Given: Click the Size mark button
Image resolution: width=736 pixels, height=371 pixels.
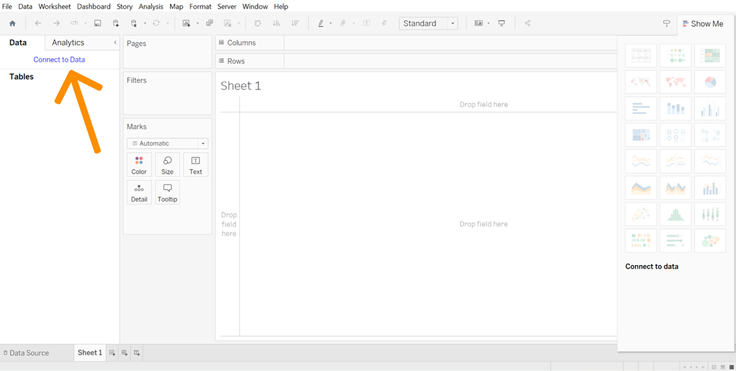Looking at the screenshot, I should click(167, 165).
